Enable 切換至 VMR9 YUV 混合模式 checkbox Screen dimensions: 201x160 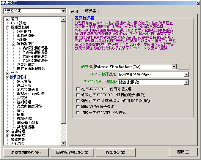pos(78,113)
